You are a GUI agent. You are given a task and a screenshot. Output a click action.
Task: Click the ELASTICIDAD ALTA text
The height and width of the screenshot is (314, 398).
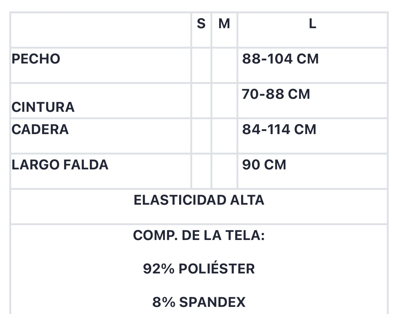tap(199, 200)
